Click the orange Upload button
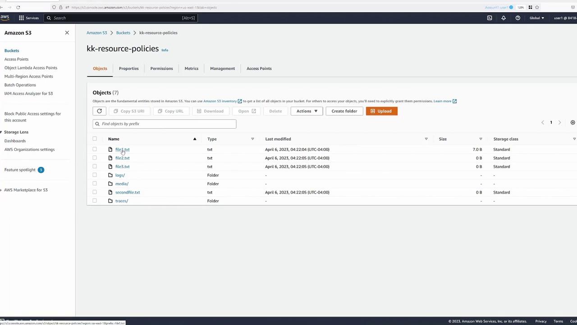 click(x=381, y=111)
